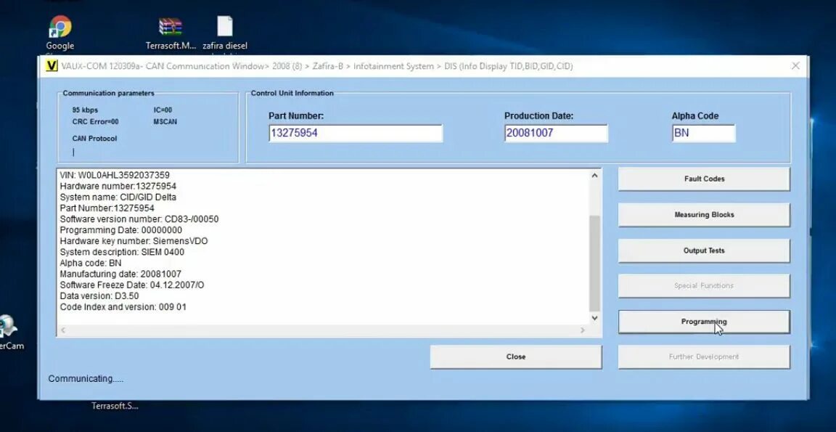Click the CRC Error=00 value
836x432 pixels.
[x=96, y=121]
